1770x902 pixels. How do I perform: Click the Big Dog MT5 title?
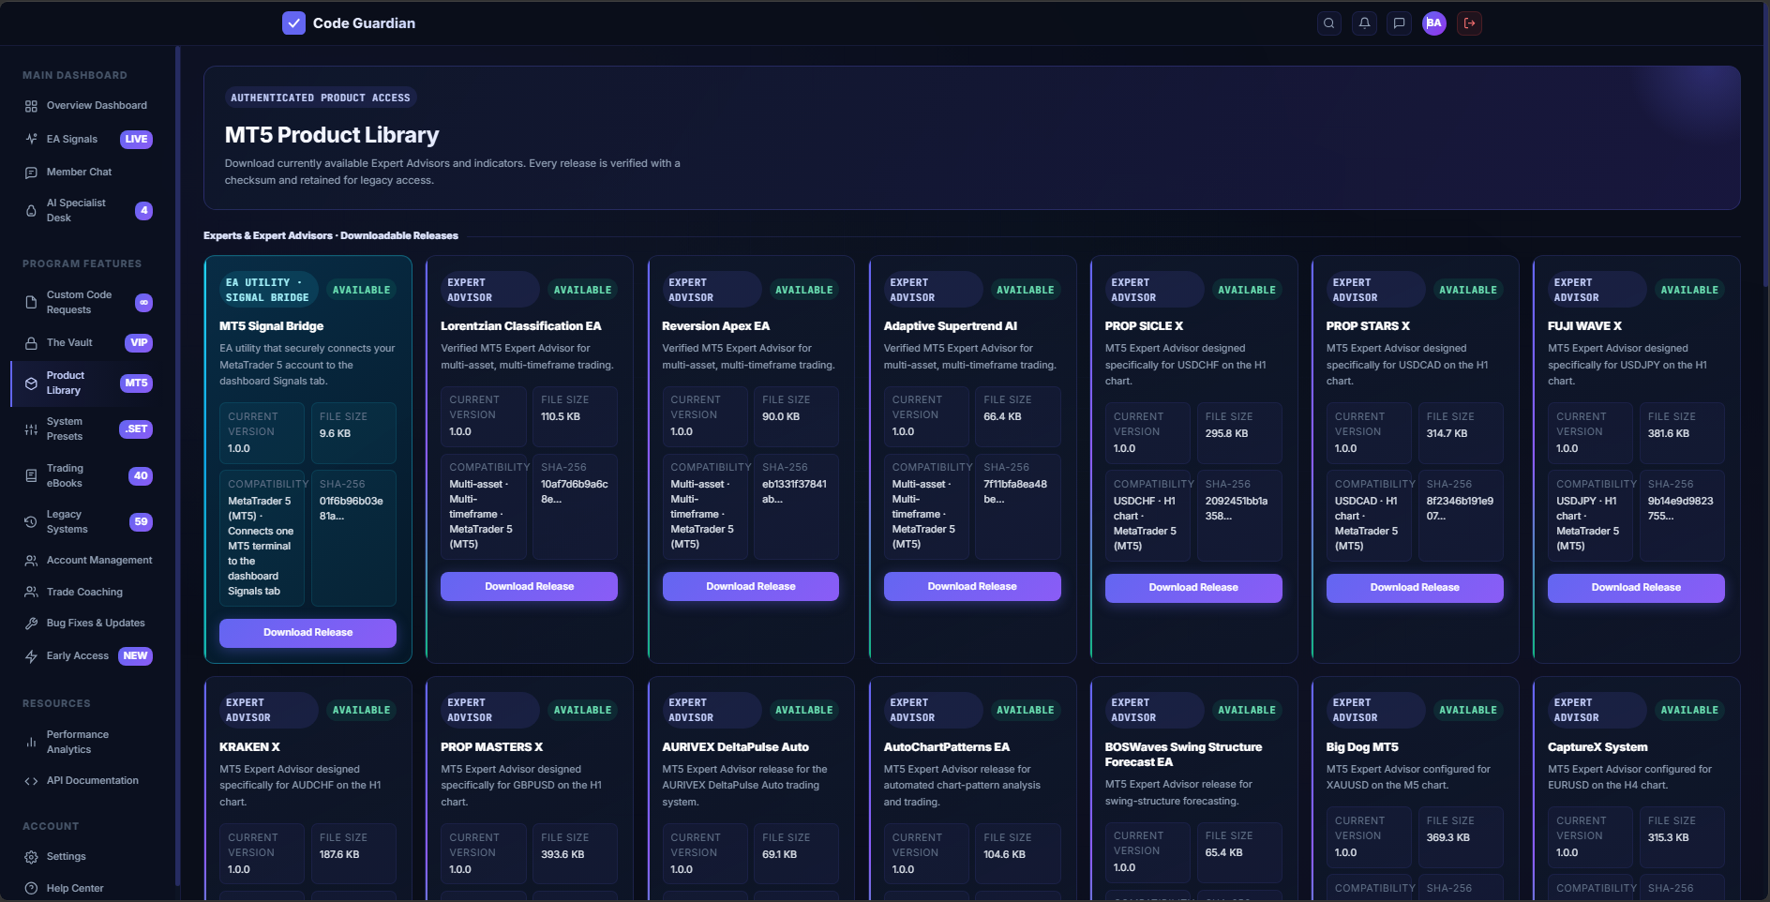[x=1362, y=747]
